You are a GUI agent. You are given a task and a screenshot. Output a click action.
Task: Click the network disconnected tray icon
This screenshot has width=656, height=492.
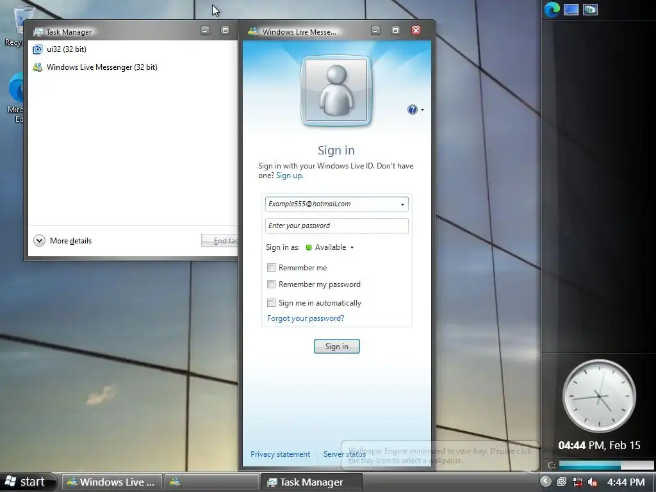(x=577, y=482)
